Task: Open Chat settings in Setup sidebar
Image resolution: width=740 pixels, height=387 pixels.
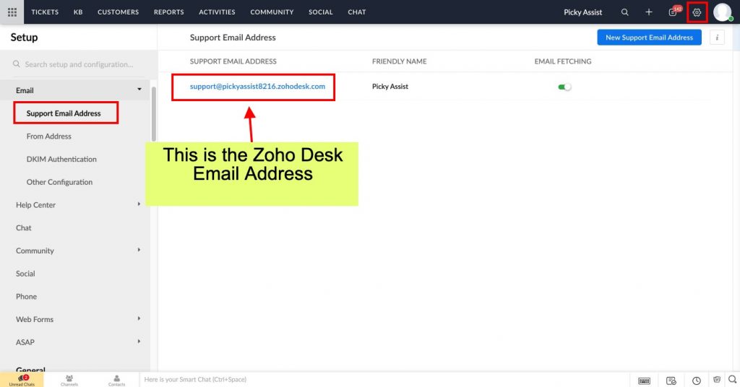Action: (24, 227)
